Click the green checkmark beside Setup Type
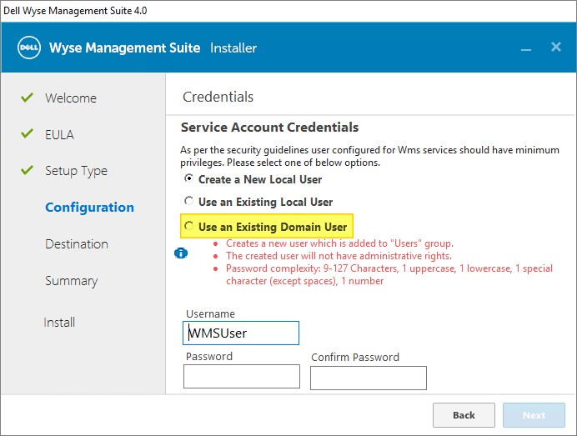The height and width of the screenshot is (436, 577). click(x=26, y=171)
